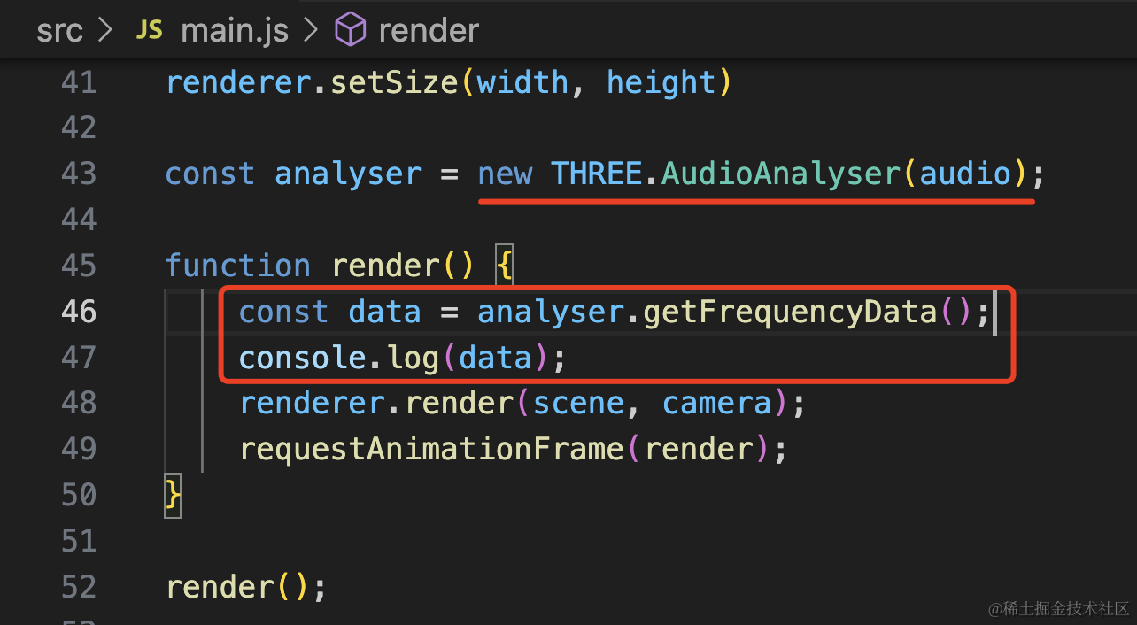Place cursor on 'height' argument

[661, 83]
